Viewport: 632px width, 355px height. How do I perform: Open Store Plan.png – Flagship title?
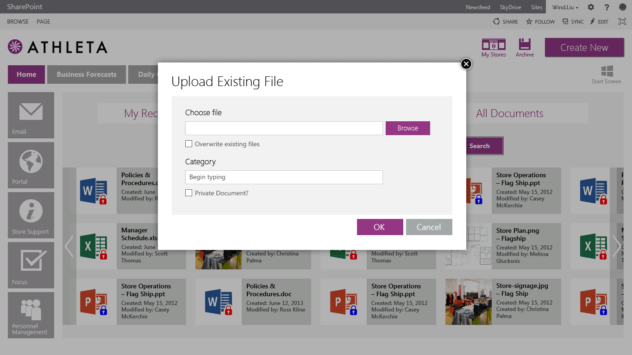pos(518,234)
